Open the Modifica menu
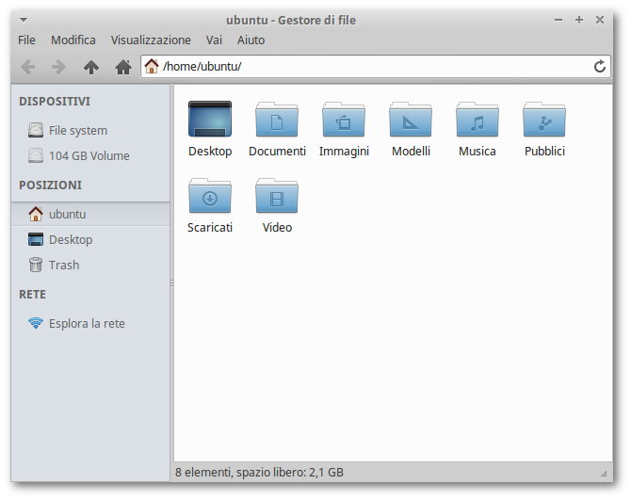Screen dimensions: 631x500 [73, 40]
